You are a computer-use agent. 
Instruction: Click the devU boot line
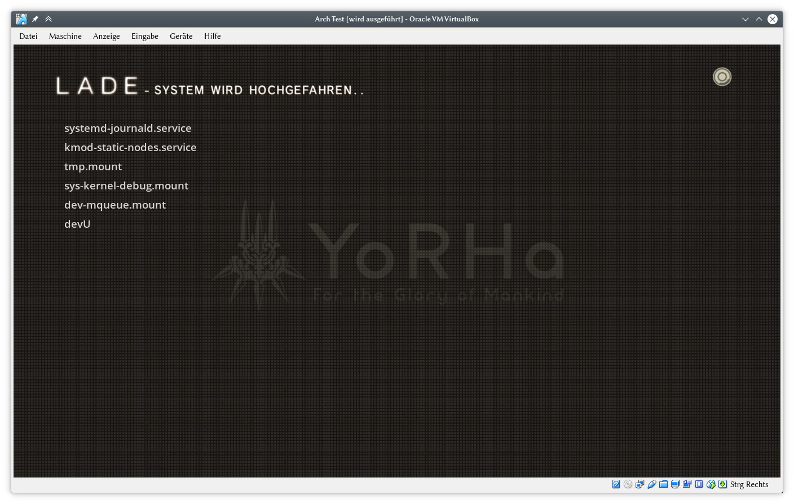click(77, 224)
